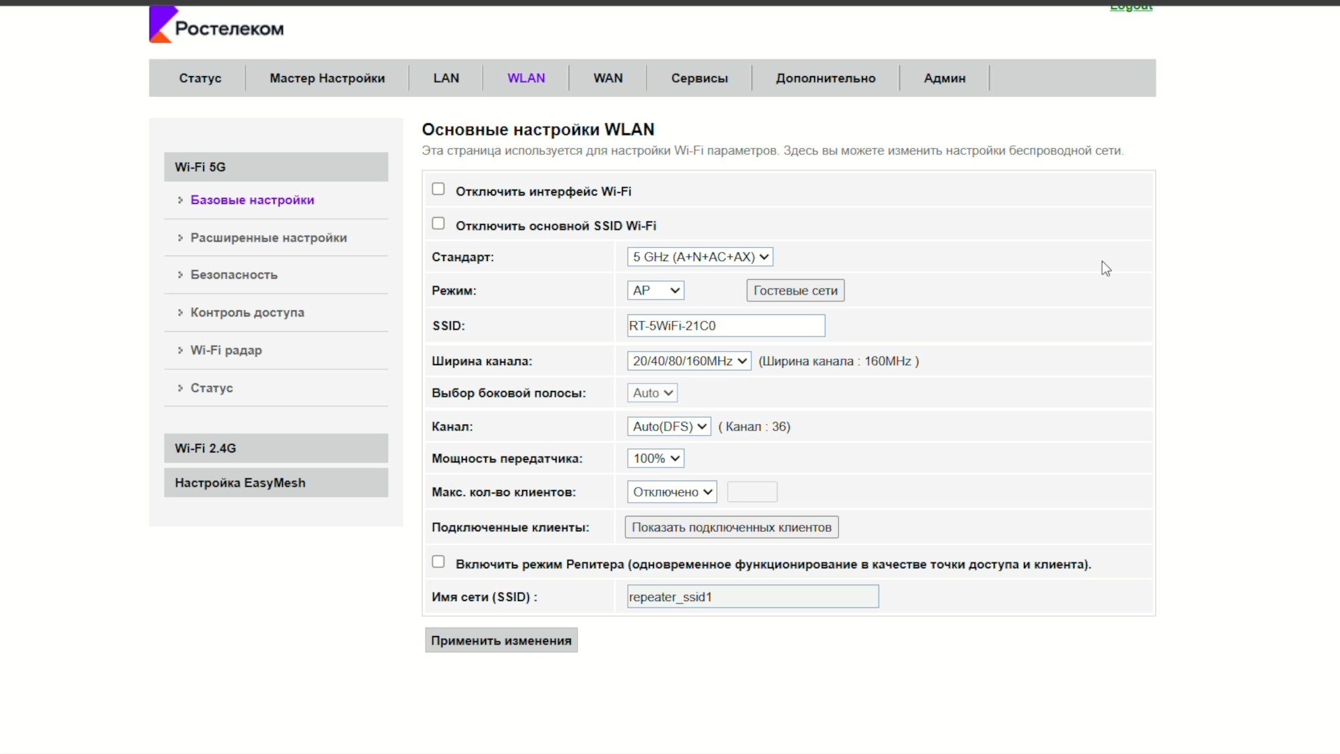Enable the repeater mode checkbox

[438, 562]
